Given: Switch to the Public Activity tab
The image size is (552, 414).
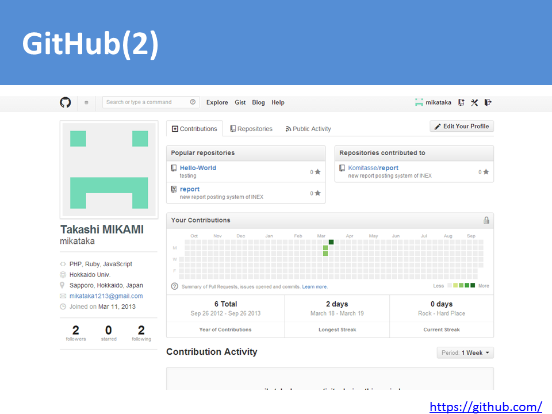Looking at the screenshot, I should (x=308, y=129).
